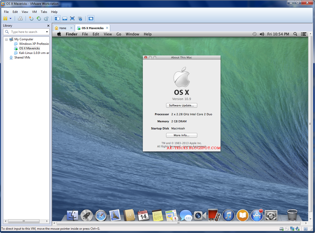Screen dimensions: 315x233
Task: Open the power options dropdown arrow
Action: tap(10, 18)
